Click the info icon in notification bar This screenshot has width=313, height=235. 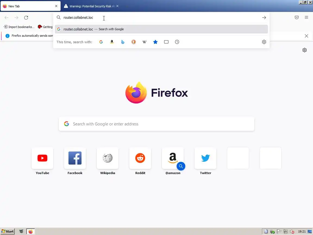(x=7, y=36)
